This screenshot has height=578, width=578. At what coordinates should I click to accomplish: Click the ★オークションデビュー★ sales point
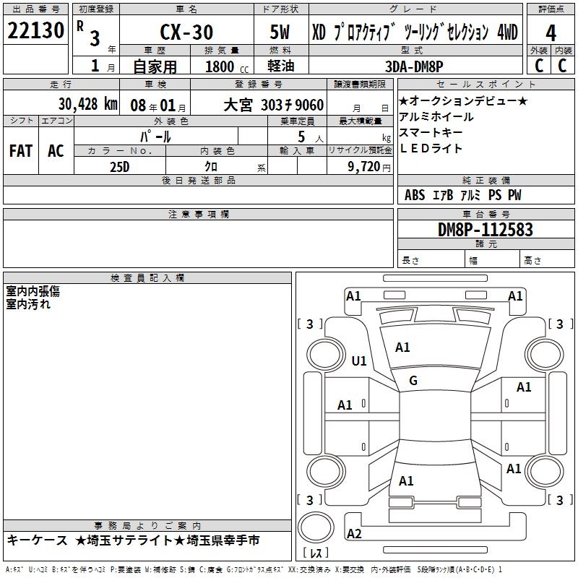[x=463, y=100]
